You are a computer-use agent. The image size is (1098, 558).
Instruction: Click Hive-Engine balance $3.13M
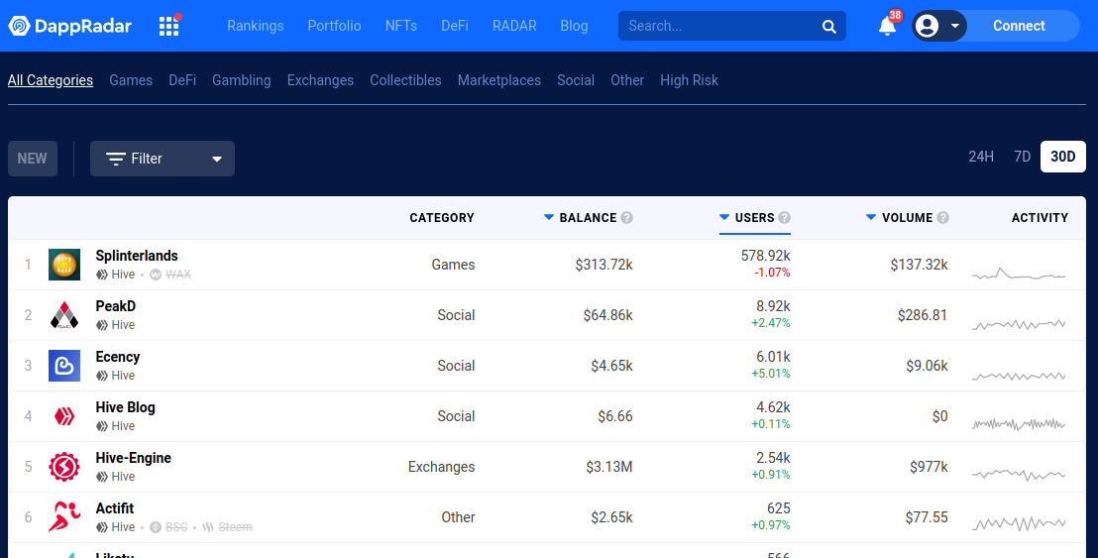(x=609, y=466)
